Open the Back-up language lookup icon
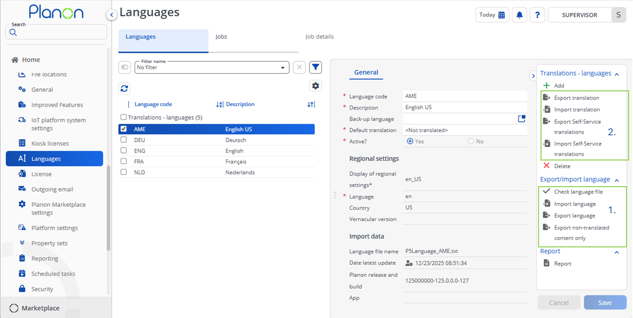The height and width of the screenshot is (318, 633). pyautogui.click(x=522, y=119)
